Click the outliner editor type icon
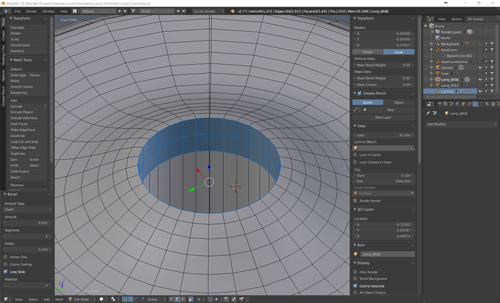 pyautogui.click(x=430, y=19)
